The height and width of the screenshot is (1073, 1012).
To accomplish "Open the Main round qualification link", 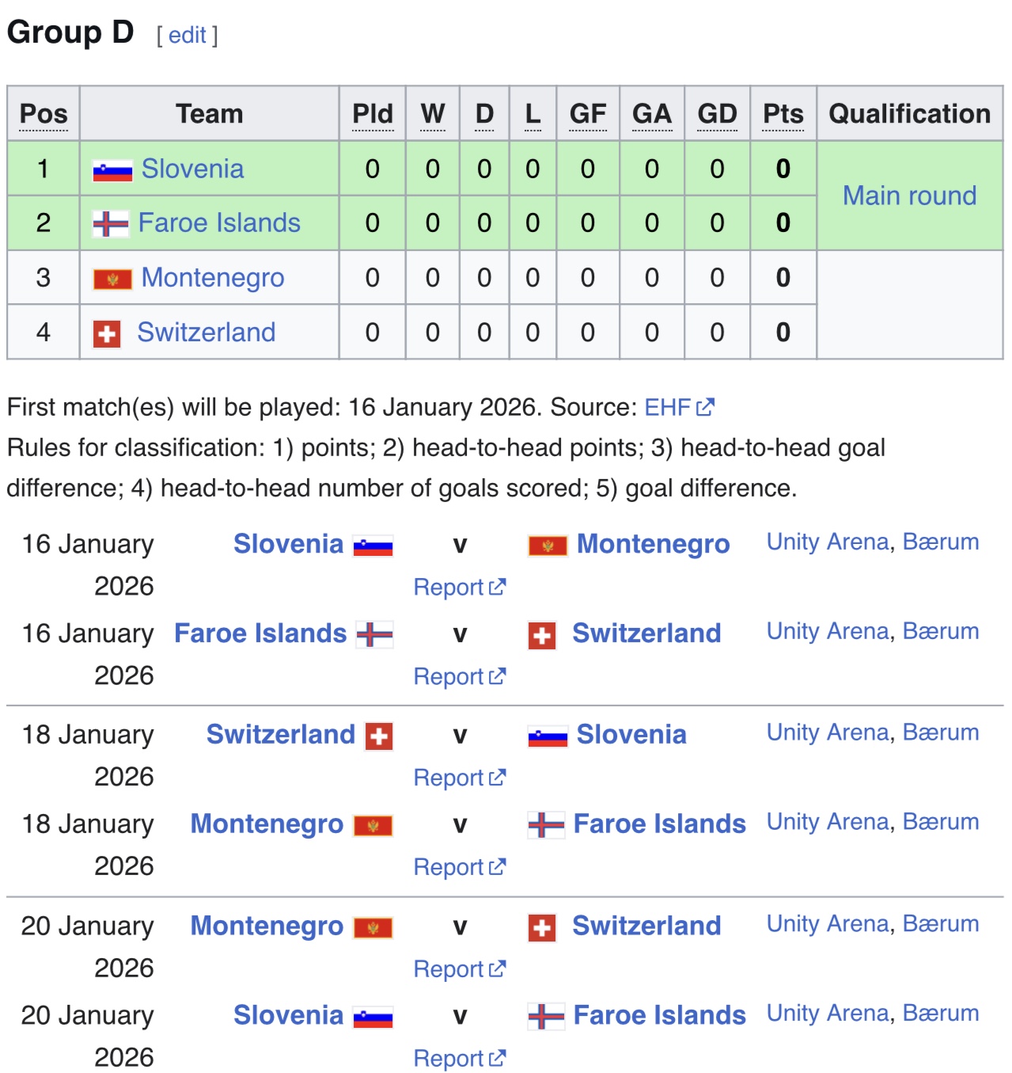I will (x=909, y=196).
